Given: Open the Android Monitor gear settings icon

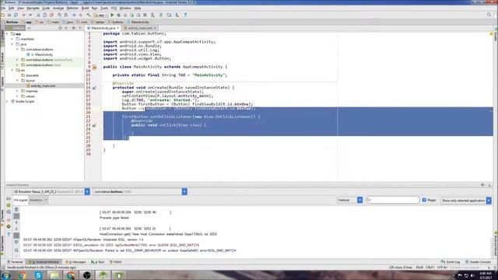Looking at the screenshot, I should click(482, 185).
